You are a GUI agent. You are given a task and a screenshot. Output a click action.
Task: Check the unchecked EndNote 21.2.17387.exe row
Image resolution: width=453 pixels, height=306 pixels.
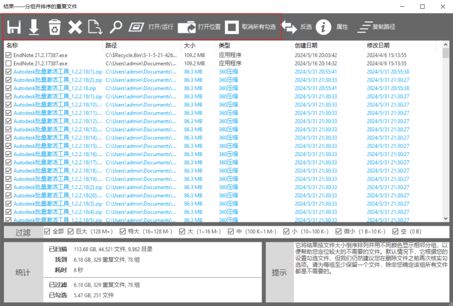tap(8, 63)
